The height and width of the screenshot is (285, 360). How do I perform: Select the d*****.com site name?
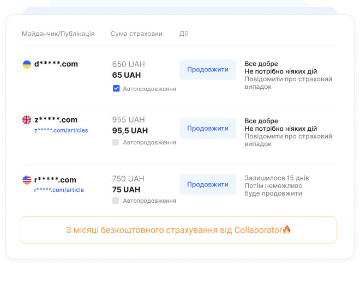tap(56, 64)
